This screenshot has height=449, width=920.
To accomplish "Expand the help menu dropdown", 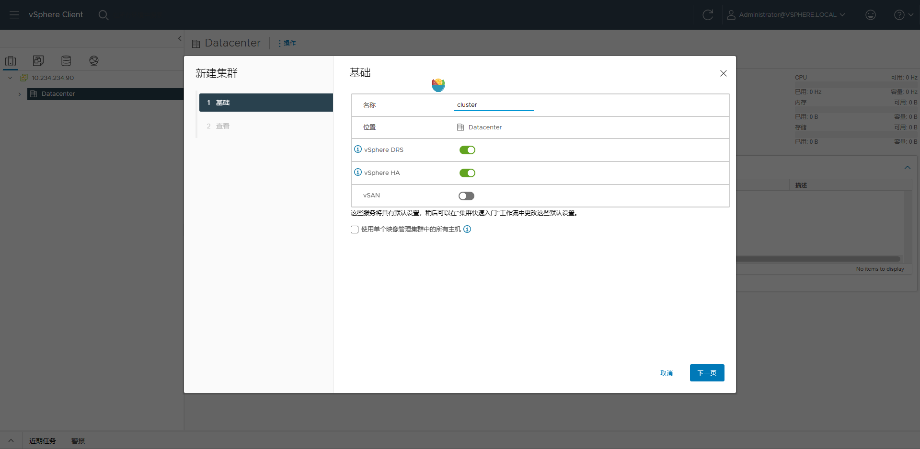I will tap(903, 15).
